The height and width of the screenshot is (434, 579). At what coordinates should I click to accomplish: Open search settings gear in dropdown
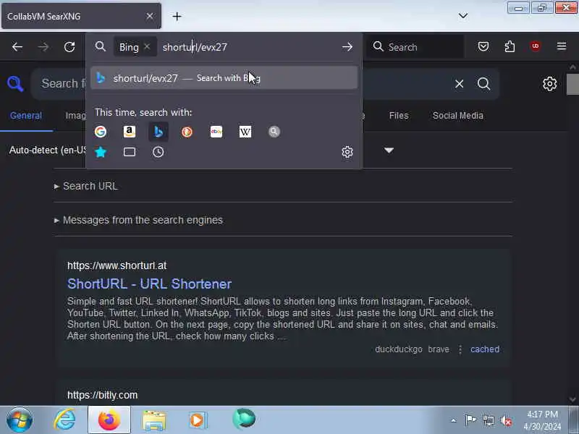click(x=347, y=152)
